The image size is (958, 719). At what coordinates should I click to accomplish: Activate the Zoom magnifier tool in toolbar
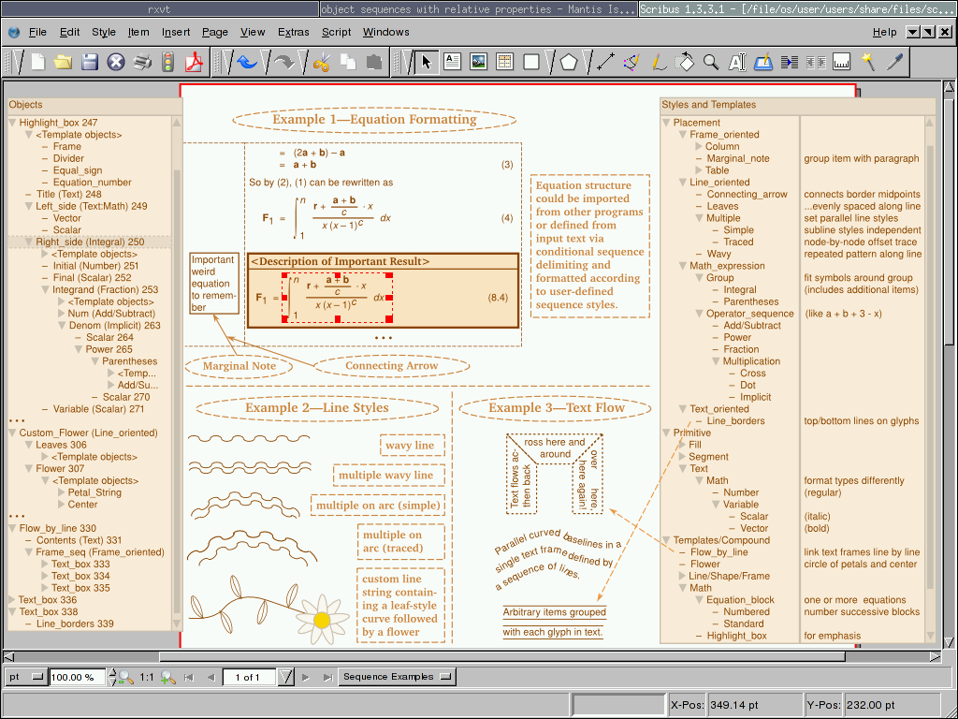coord(711,63)
